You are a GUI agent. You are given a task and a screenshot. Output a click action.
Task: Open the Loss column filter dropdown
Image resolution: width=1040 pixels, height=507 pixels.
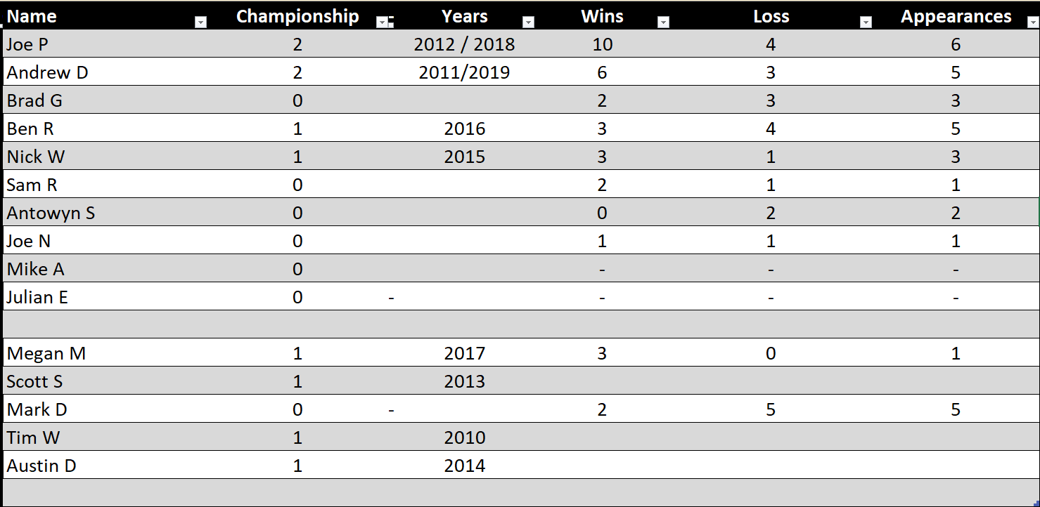click(x=866, y=22)
